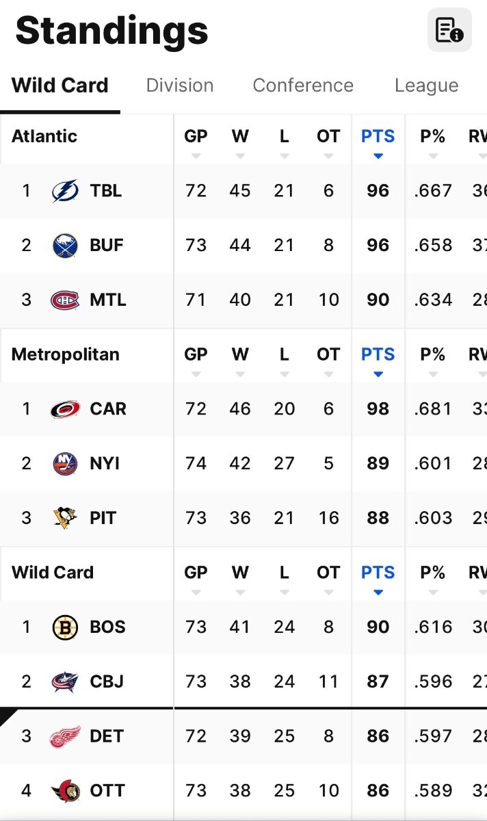Open the standings info glossary icon
This screenshot has width=487, height=821.
449,30
